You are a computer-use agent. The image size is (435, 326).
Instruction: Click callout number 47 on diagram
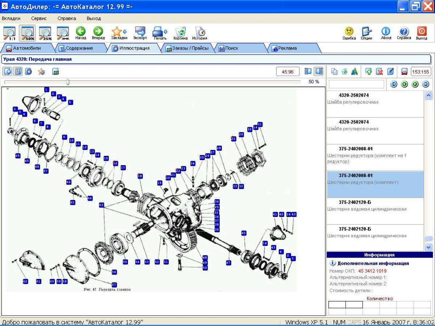pyautogui.click(x=228, y=263)
